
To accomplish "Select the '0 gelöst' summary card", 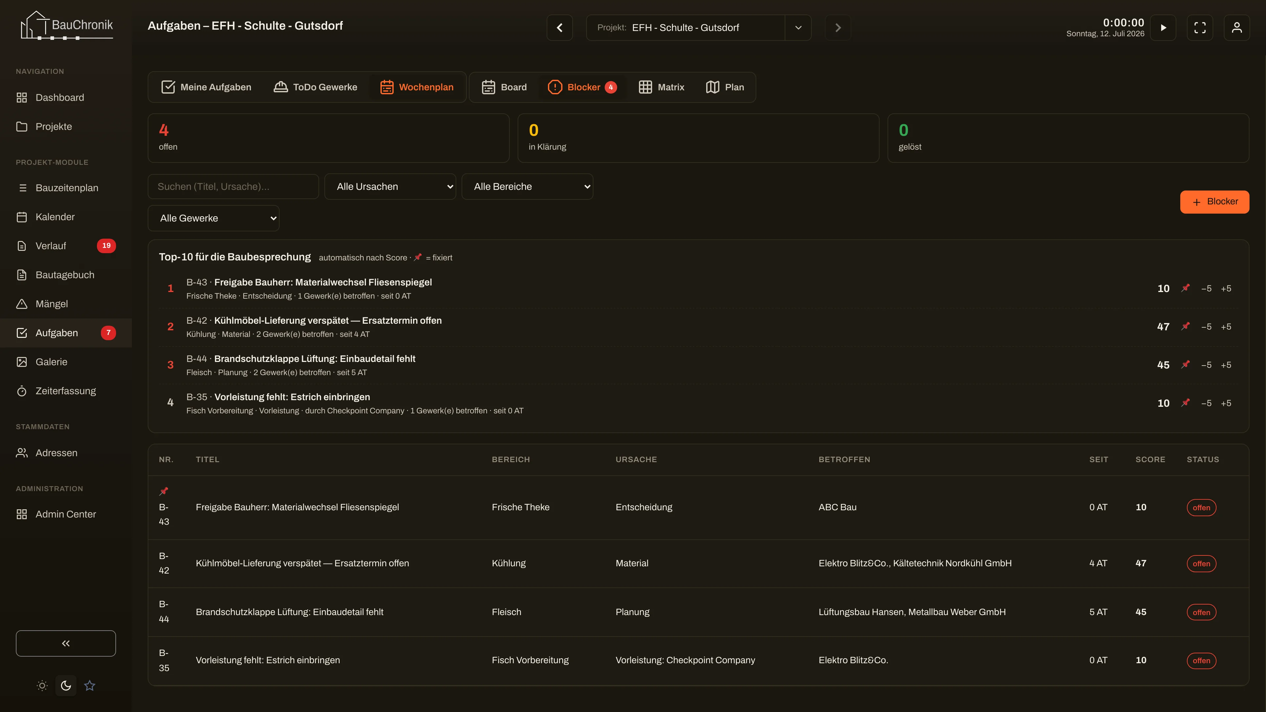I will pos(1069,138).
